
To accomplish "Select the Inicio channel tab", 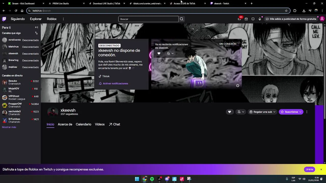I will click(50, 124).
